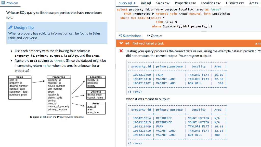Screen dimensions: 261x147
Task: Collapse the '#4 Not yet! Failed a test' banner
Action: coord(121,43)
